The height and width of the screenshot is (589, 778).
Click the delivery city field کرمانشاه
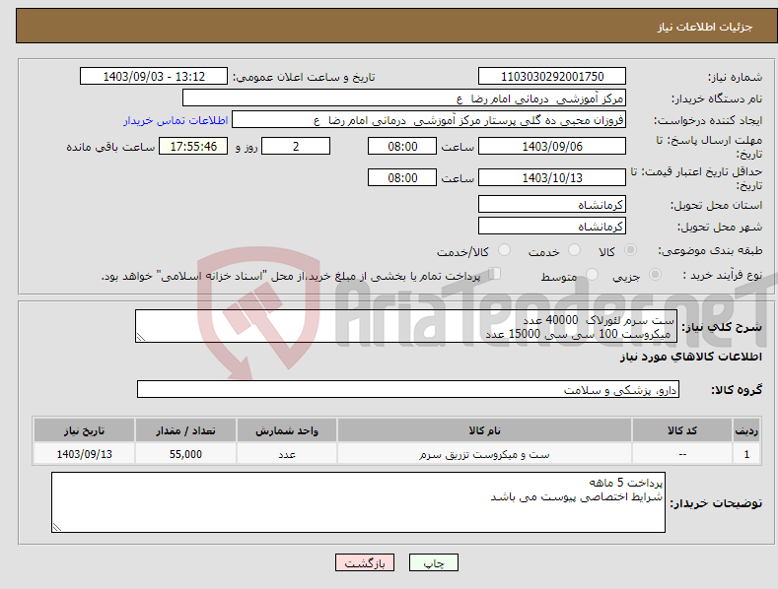point(552,227)
